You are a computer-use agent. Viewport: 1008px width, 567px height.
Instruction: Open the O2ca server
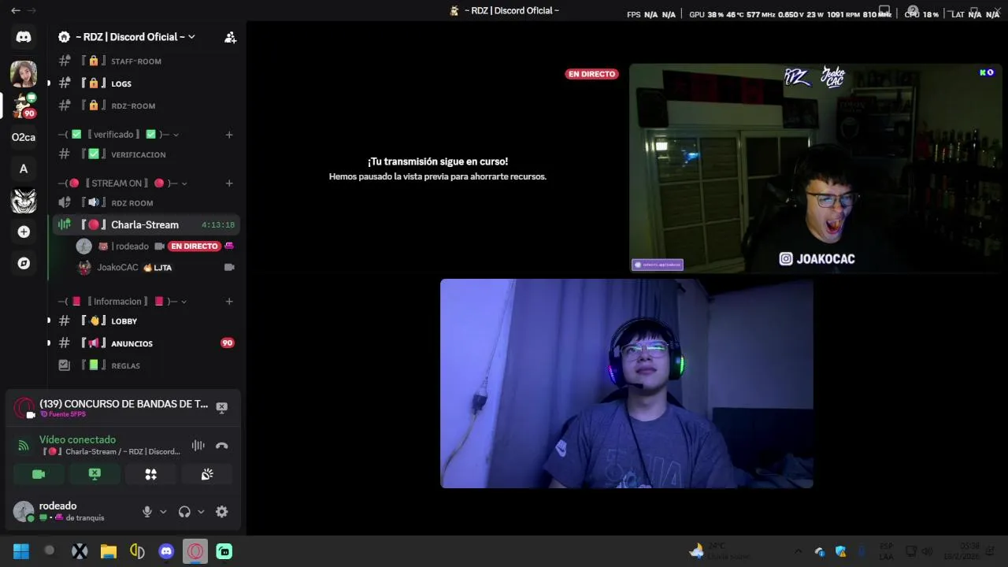pyautogui.click(x=24, y=137)
